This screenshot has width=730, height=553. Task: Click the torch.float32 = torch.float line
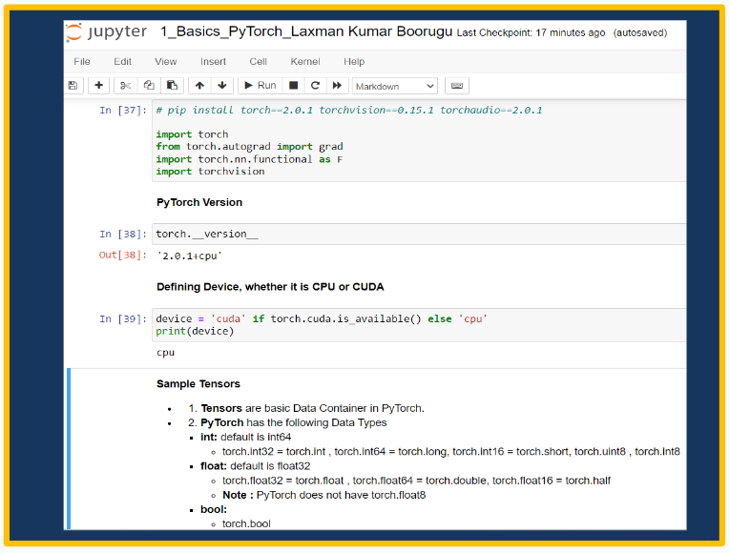click(x=416, y=481)
